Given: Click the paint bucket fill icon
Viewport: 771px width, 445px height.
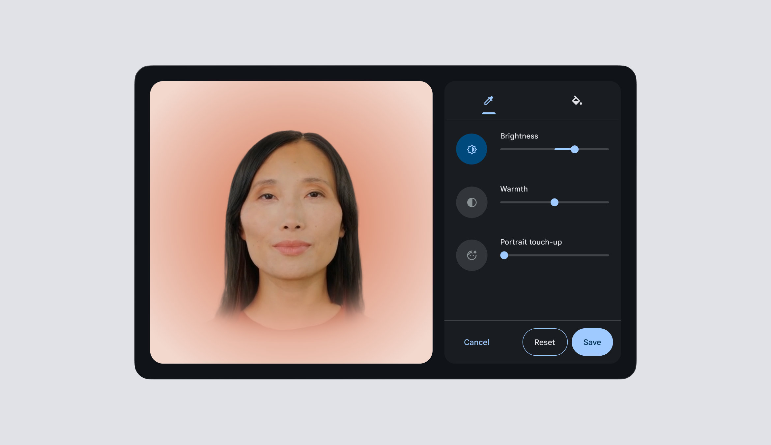Looking at the screenshot, I should [577, 100].
